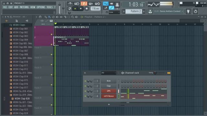Open the ADD menu
This screenshot has width=207, height=116.
16,7
